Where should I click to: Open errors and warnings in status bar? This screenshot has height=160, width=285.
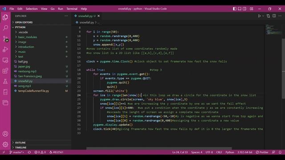tap(40, 152)
